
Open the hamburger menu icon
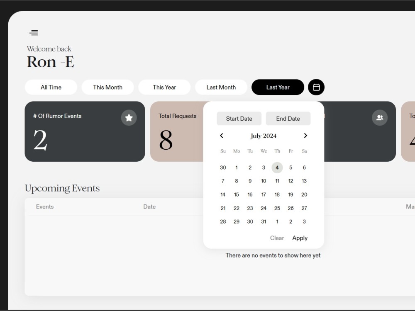(34, 33)
